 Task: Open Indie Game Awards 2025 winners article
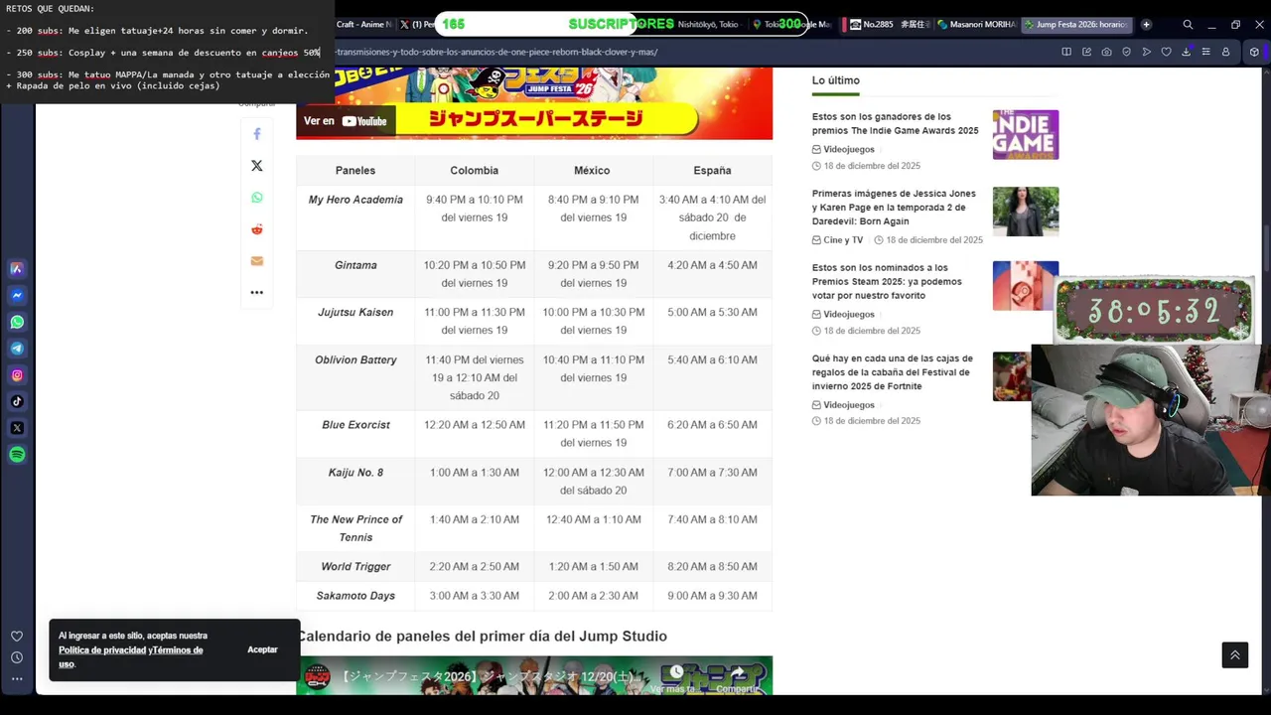point(895,124)
